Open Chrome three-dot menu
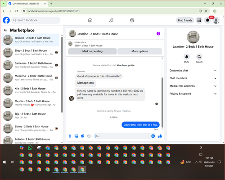 click(221, 11)
